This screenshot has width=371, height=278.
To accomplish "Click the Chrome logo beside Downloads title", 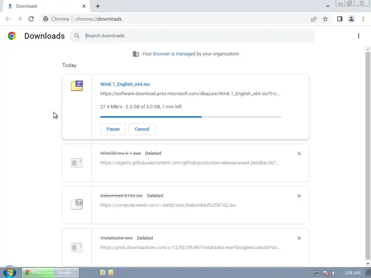I will point(12,36).
